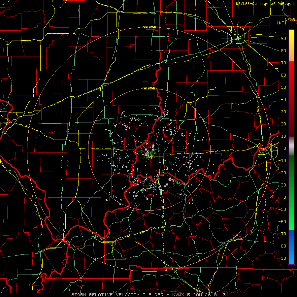The height and width of the screenshot is (297, 297).
Task: Click the -30 value on the velocity scale
Action: pyautogui.click(x=282, y=185)
